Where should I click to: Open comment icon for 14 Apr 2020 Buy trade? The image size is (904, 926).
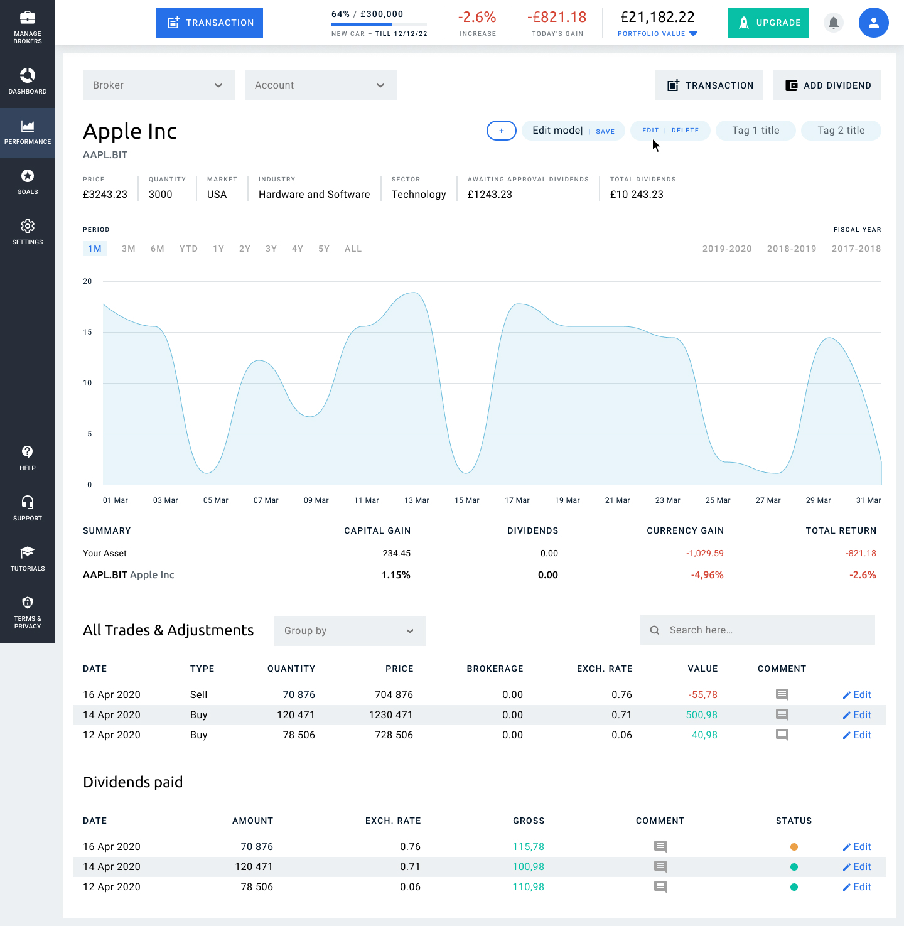pos(782,715)
